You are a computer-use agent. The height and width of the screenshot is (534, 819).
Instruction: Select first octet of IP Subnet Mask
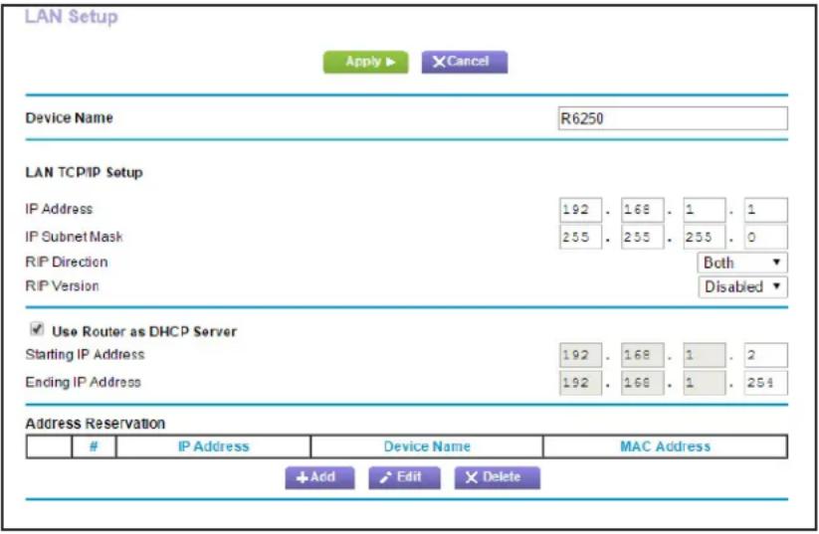coord(580,237)
